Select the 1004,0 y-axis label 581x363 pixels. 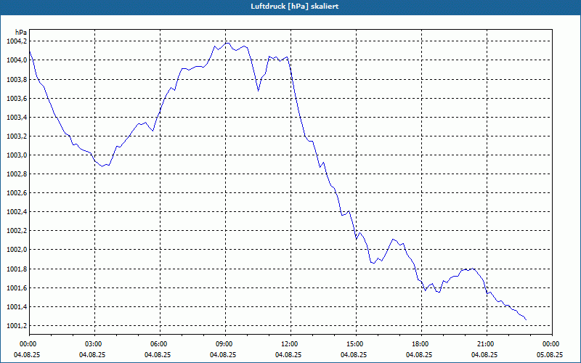16,60
